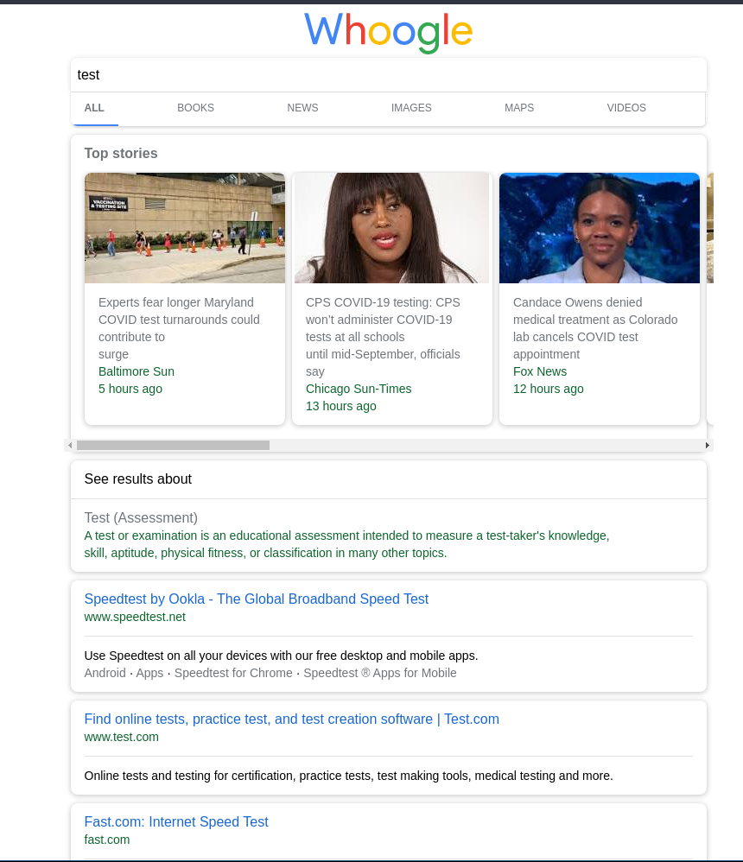The width and height of the screenshot is (743, 862).
Task: Click the Use Speedtest on all devices snippet
Action: point(281,656)
